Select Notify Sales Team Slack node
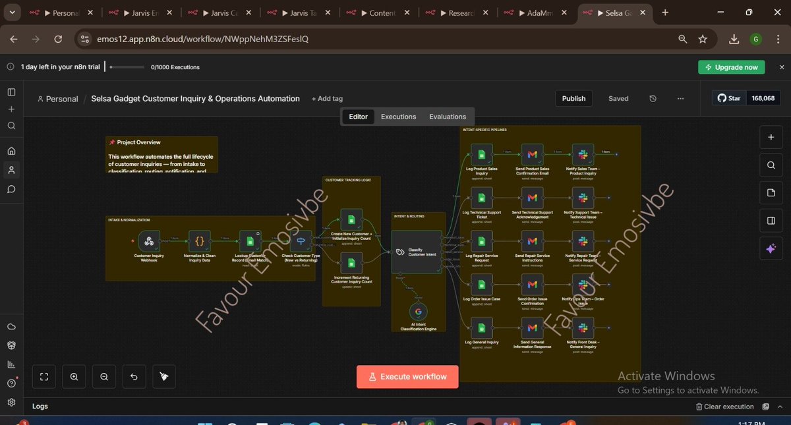The height and width of the screenshot is (425, 791). point(583,155)
